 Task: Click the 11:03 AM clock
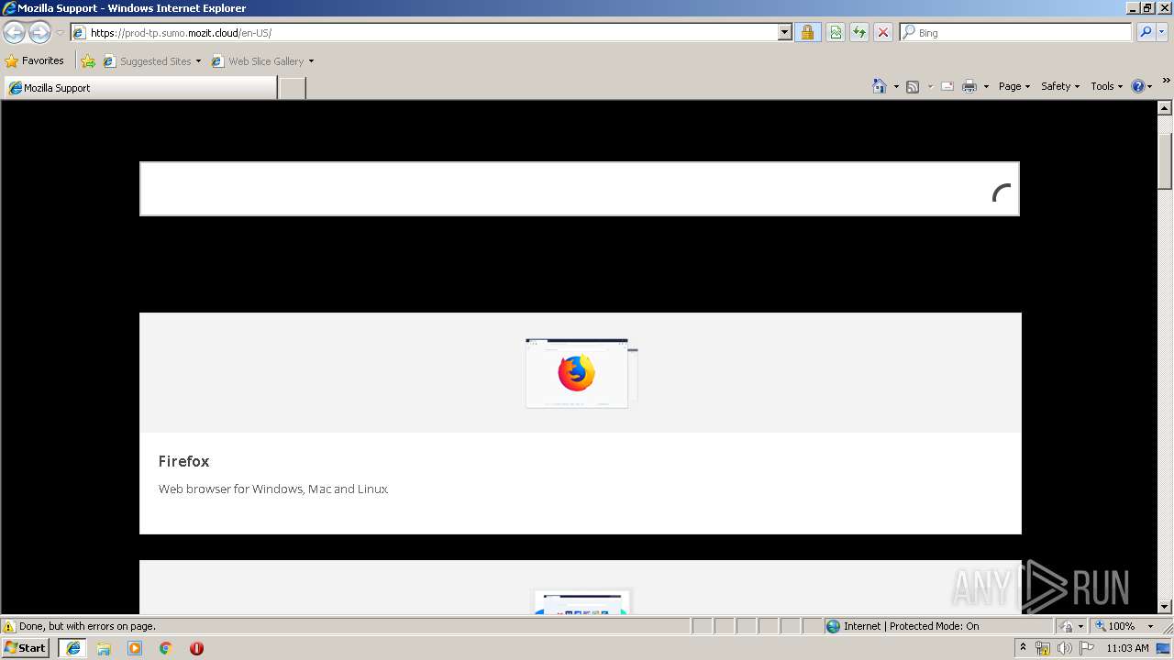[1127, 649]
